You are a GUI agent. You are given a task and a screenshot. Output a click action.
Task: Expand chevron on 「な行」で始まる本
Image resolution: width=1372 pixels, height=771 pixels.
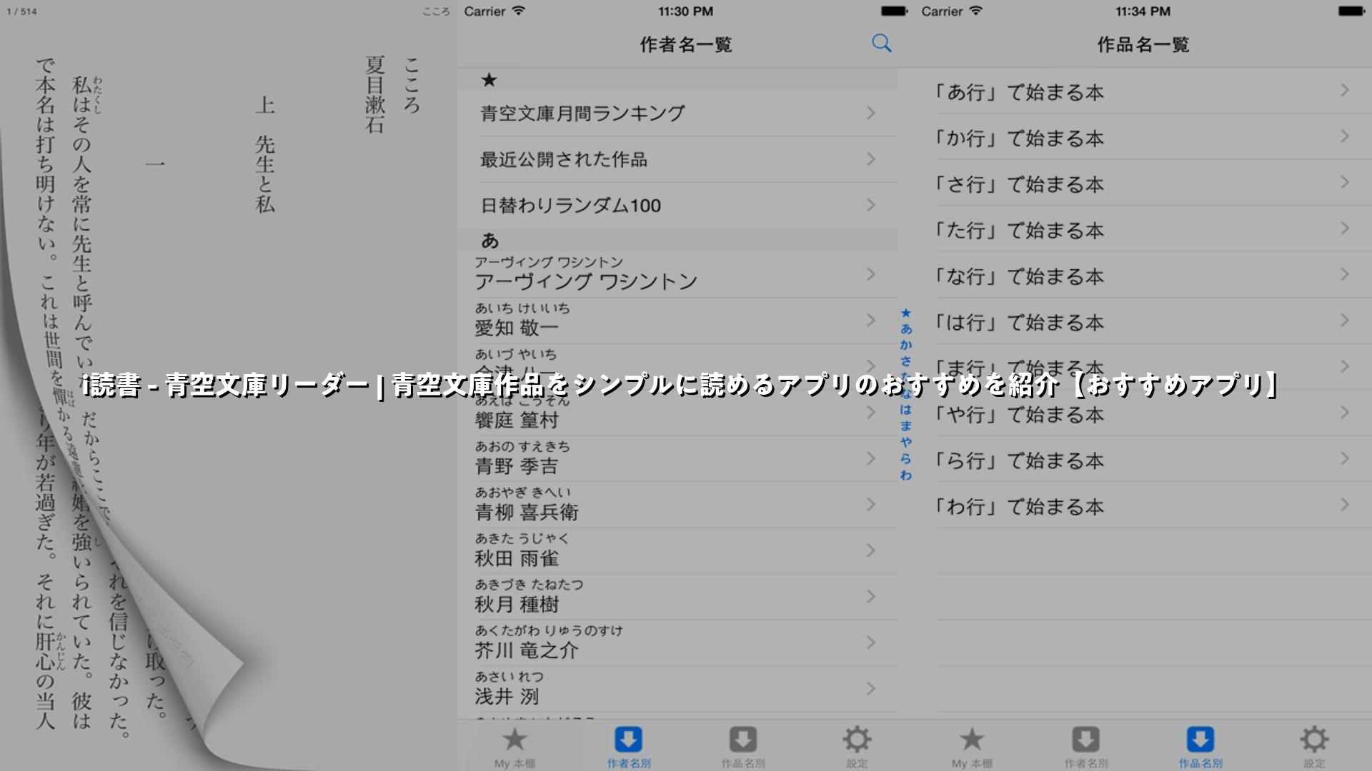1345,274
